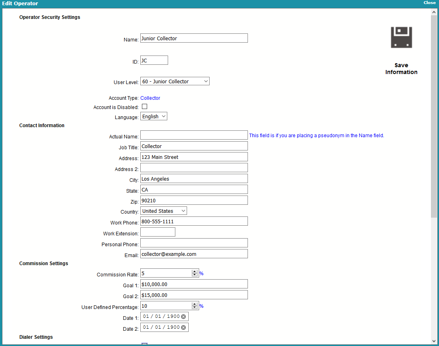Focus the Work Extension field
Viewport: 439px width, 346px height.
(158, 232)
